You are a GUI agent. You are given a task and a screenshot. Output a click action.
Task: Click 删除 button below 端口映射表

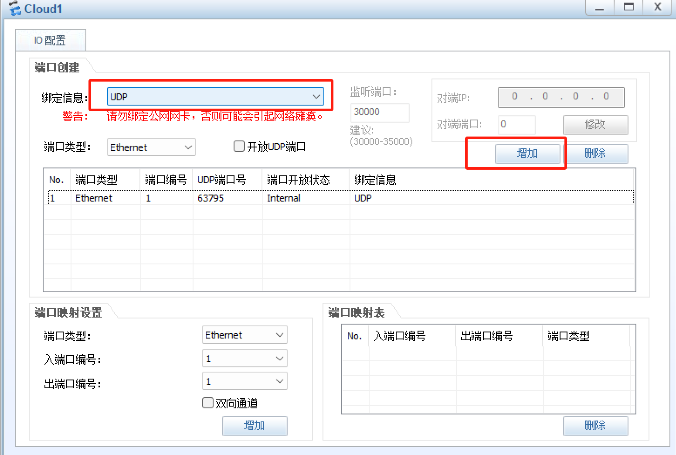click(595, 426)
